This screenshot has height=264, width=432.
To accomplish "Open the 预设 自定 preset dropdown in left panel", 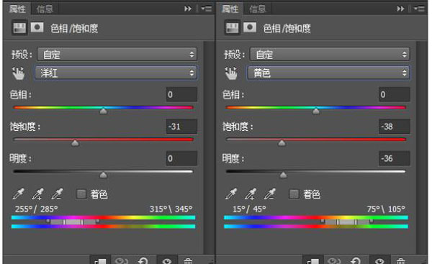I will point(117,54).
